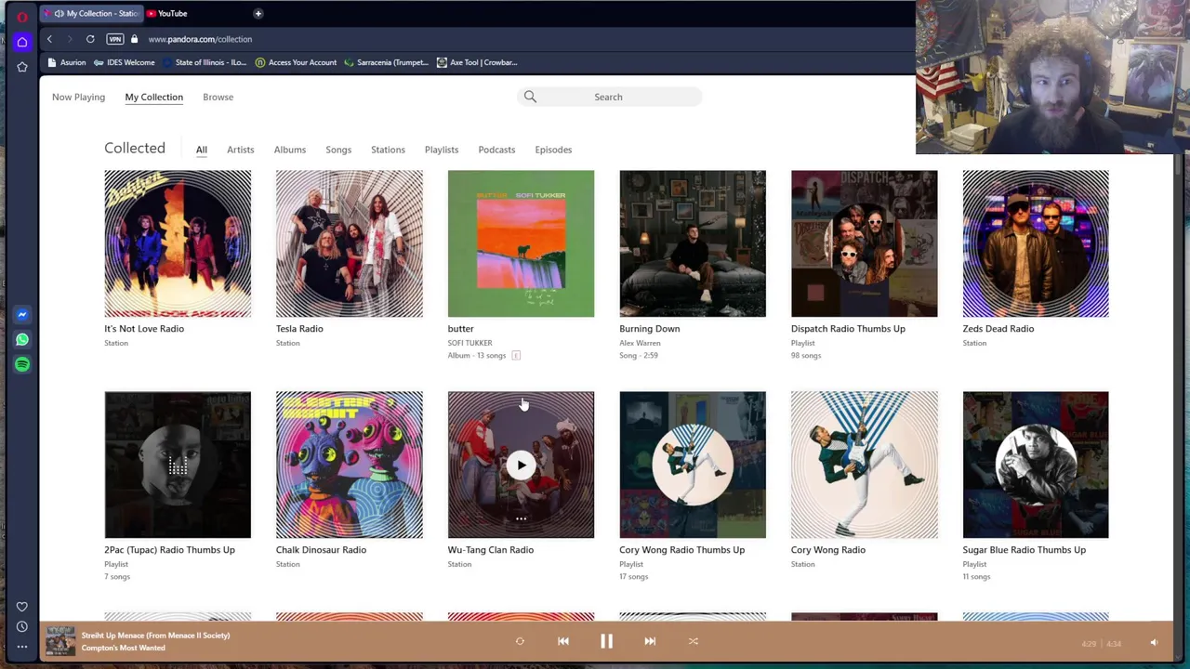Open the sidebar three-dots setup menu
Screen dimensions: 1190x669
(22, 648)
